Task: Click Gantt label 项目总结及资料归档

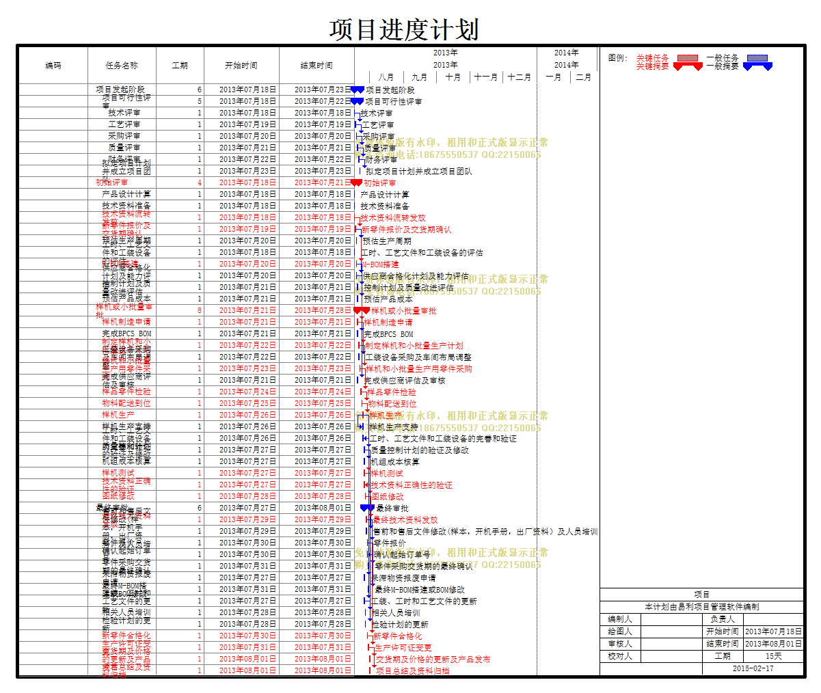Action: (413, 671)
